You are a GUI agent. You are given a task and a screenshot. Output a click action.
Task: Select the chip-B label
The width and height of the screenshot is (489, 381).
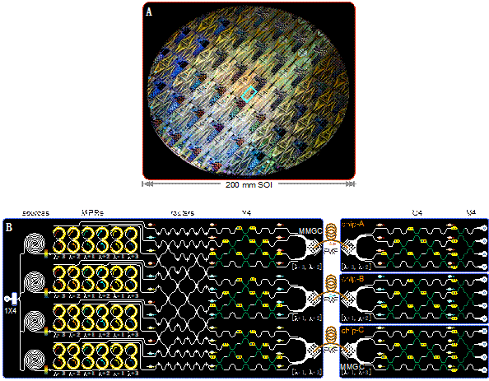tap(352, 278)
